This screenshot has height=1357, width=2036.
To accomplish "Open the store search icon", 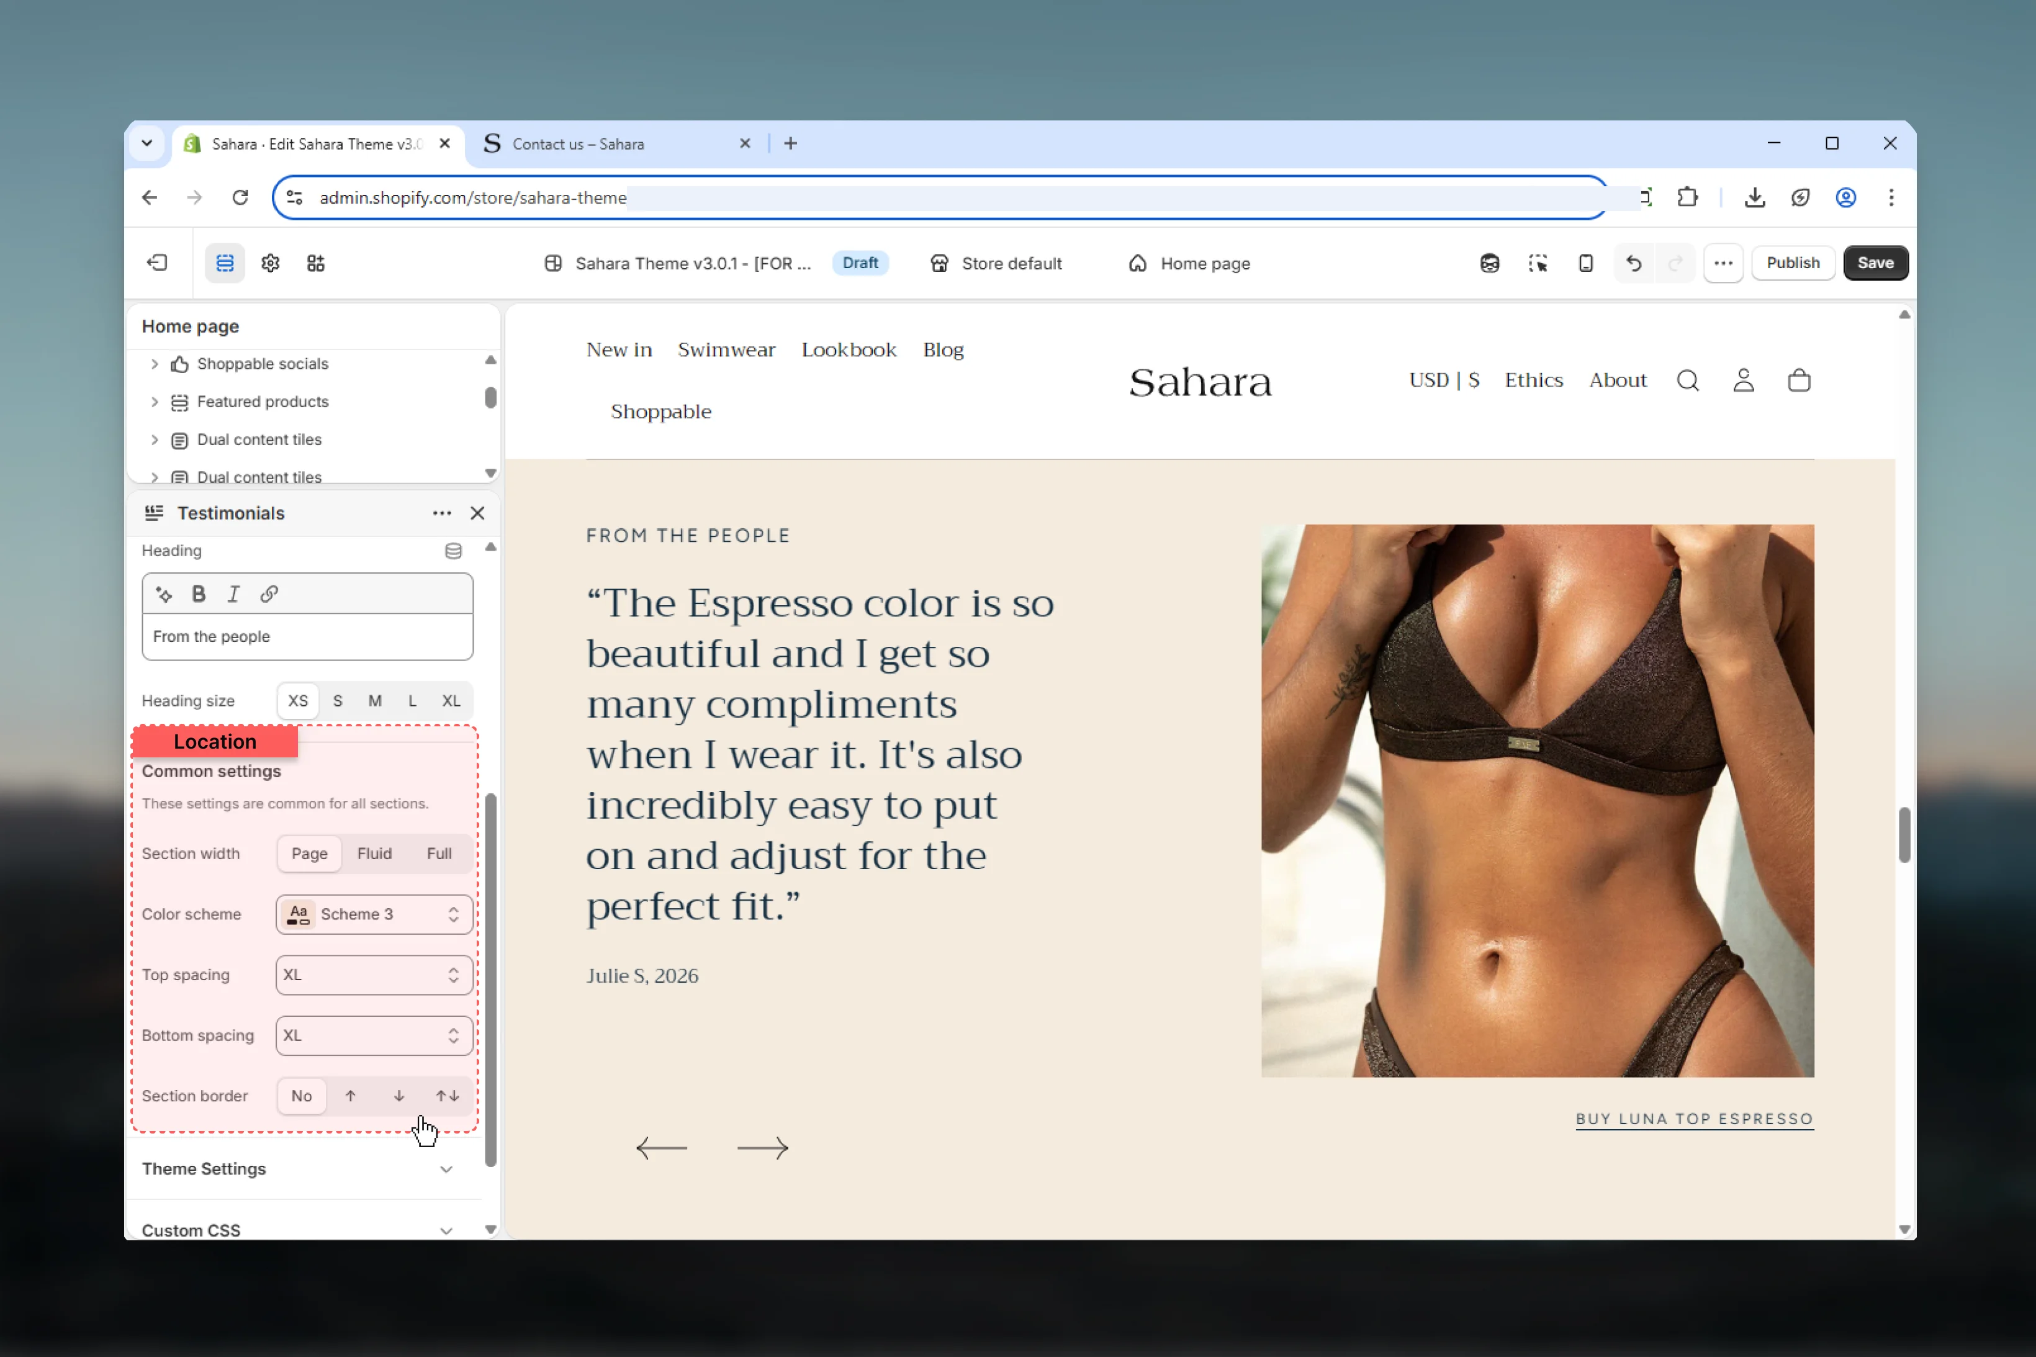I will click(1687, 381).
